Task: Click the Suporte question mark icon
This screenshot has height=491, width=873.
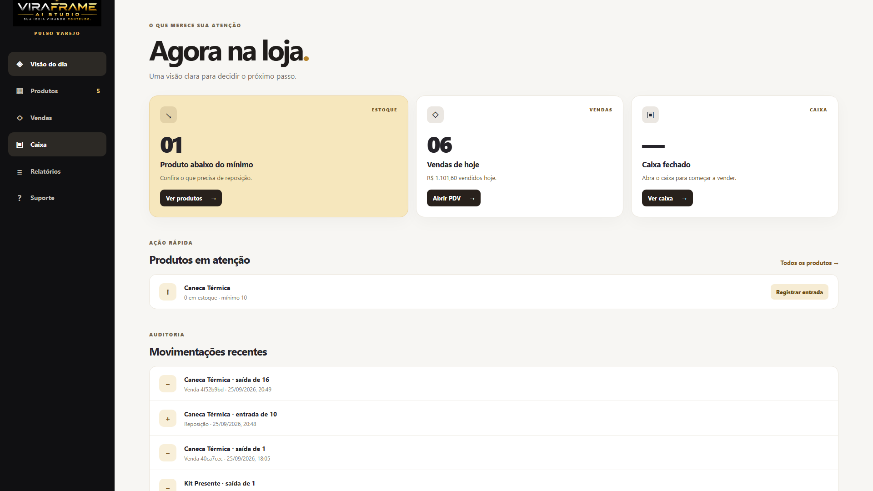Action: coord(20,198)
